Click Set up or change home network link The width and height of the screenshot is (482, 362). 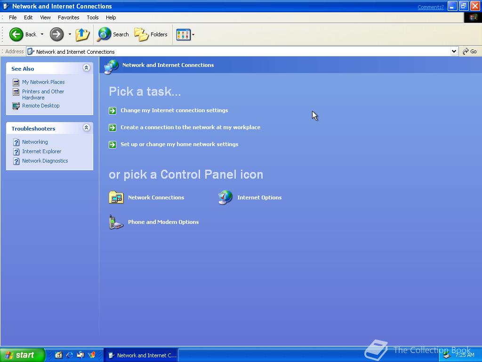tap(179, 144)
